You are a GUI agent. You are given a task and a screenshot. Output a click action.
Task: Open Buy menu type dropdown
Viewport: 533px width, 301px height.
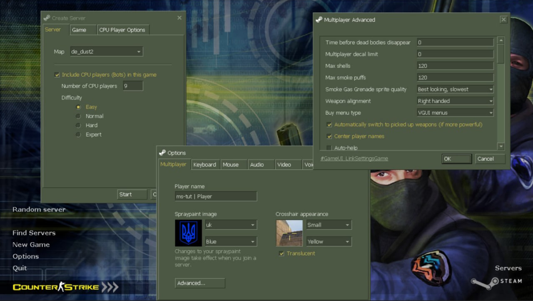[x=455, y=112]
